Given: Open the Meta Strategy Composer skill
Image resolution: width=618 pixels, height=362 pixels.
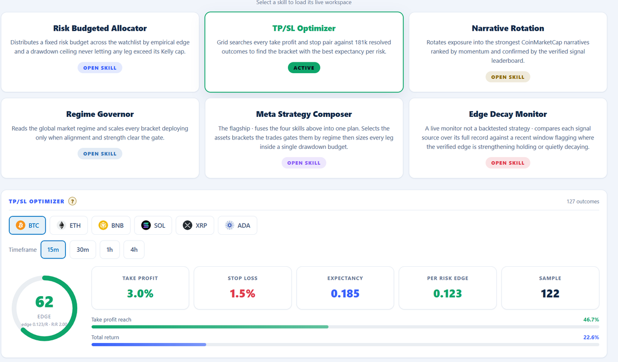Looking at the screenshot, I should [x=304, y=163].
